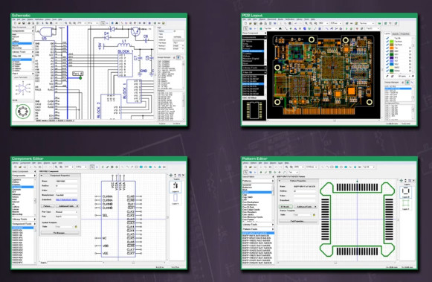
Task: Click the Manufacturer input field in Component Properties
Action: [x=66, y=195]
